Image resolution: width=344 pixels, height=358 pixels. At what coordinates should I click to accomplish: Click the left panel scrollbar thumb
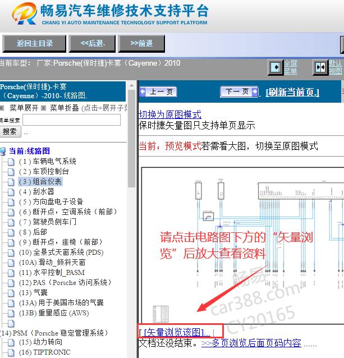(131, 138)
